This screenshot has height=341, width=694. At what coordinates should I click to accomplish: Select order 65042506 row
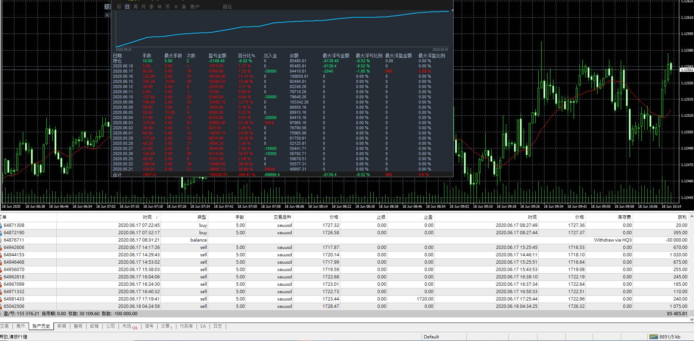coord(344,306)
